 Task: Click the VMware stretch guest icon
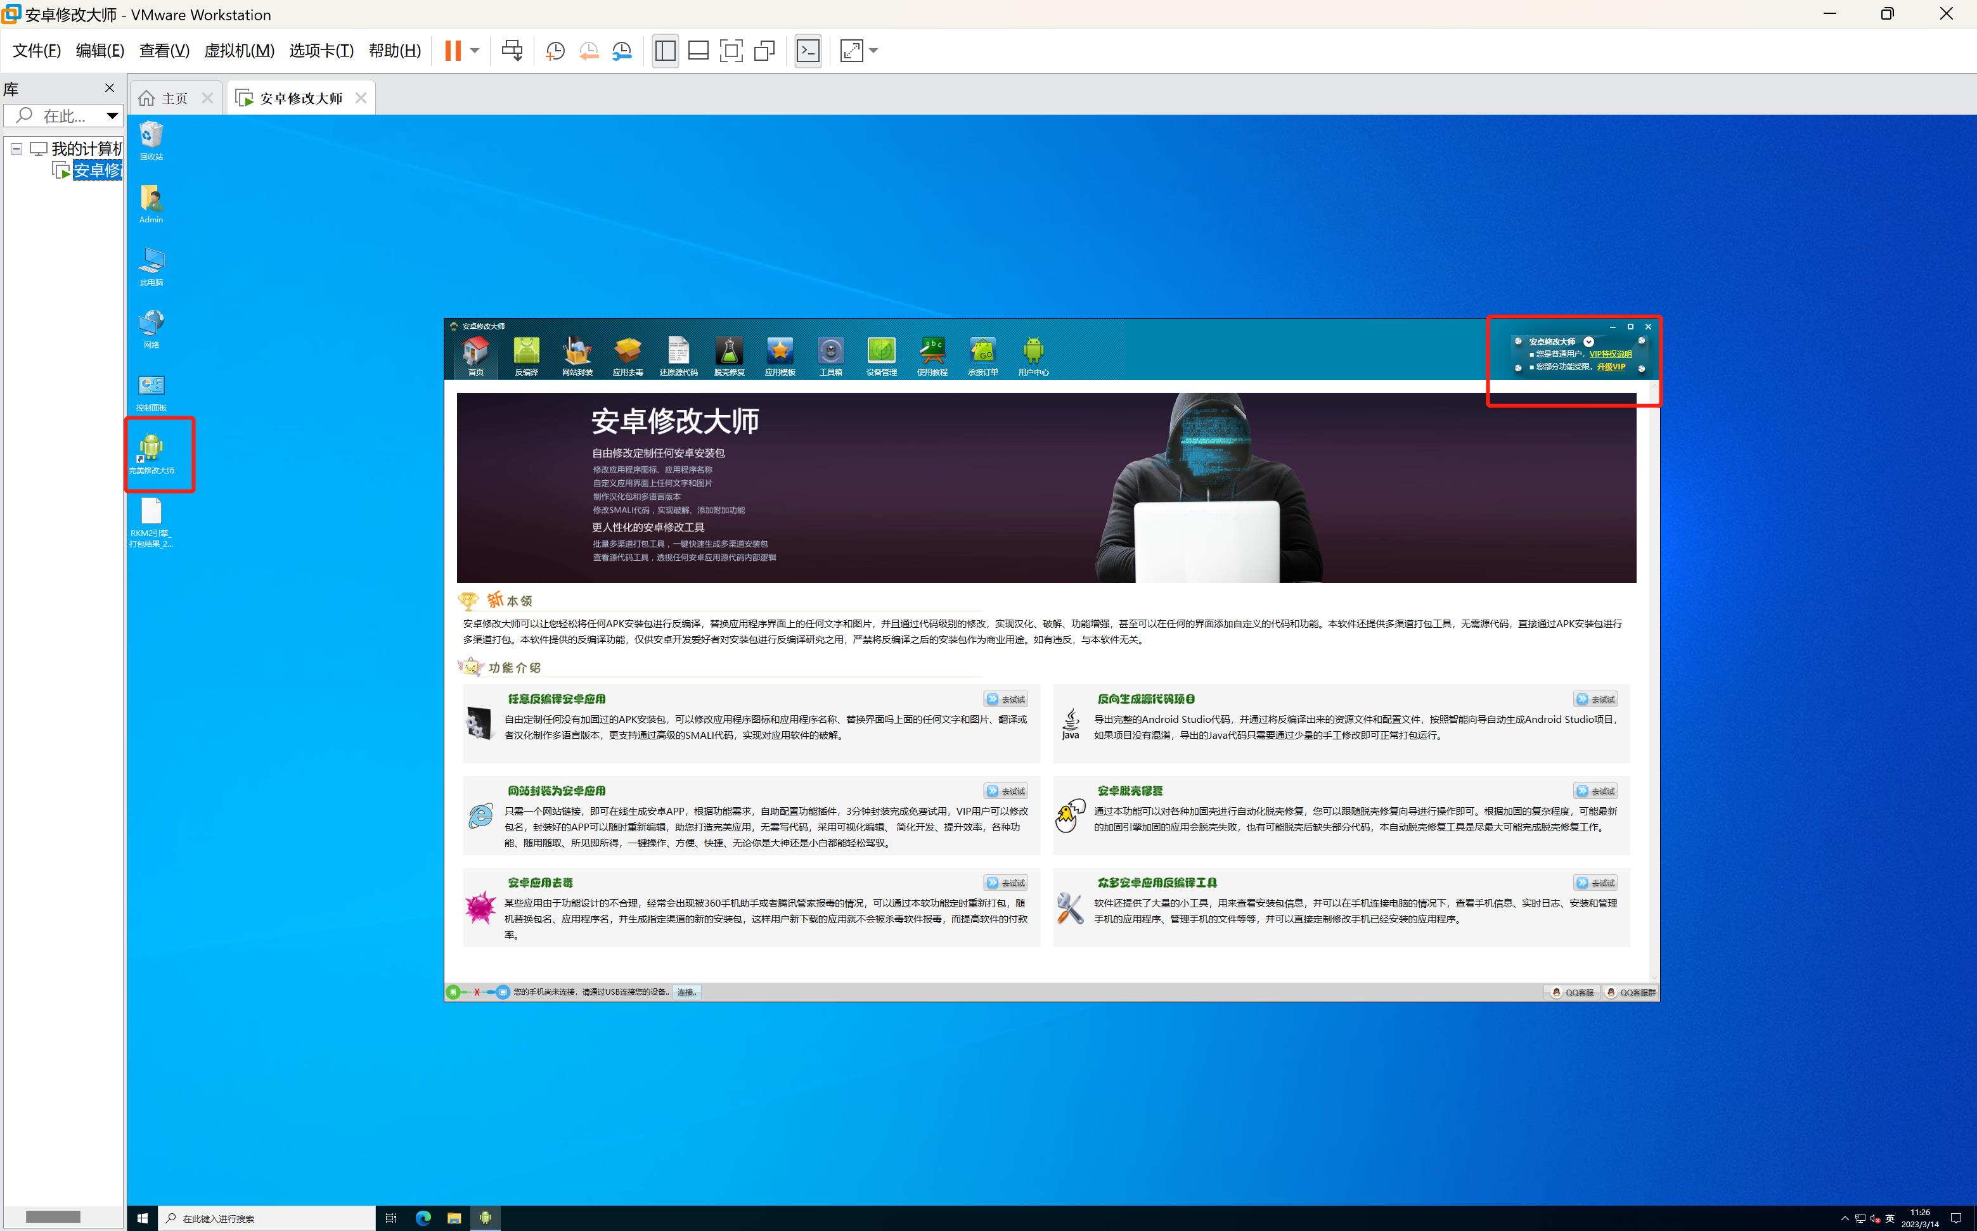click(x=851, y=51)
